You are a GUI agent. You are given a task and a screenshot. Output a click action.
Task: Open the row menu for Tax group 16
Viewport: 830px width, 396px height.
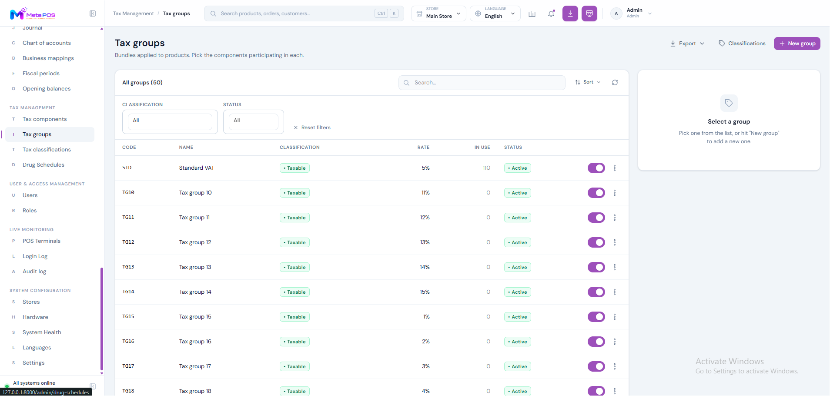[615, 342]
